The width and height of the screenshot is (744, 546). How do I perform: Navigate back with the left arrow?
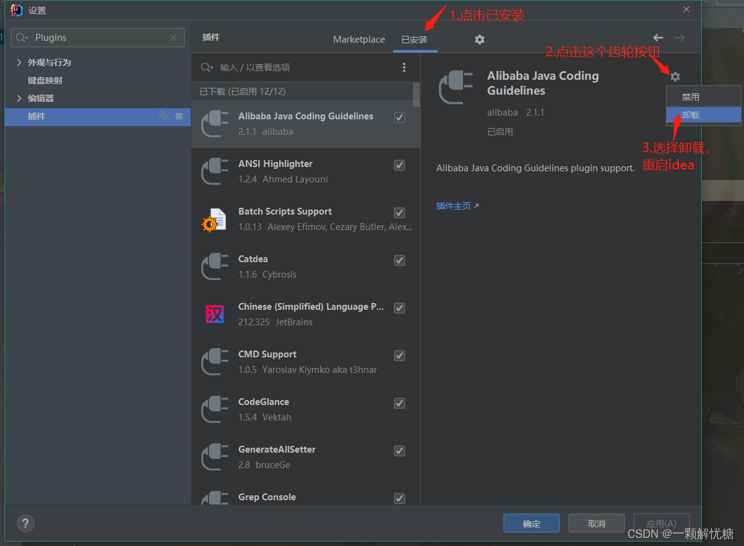coord(658,38)
